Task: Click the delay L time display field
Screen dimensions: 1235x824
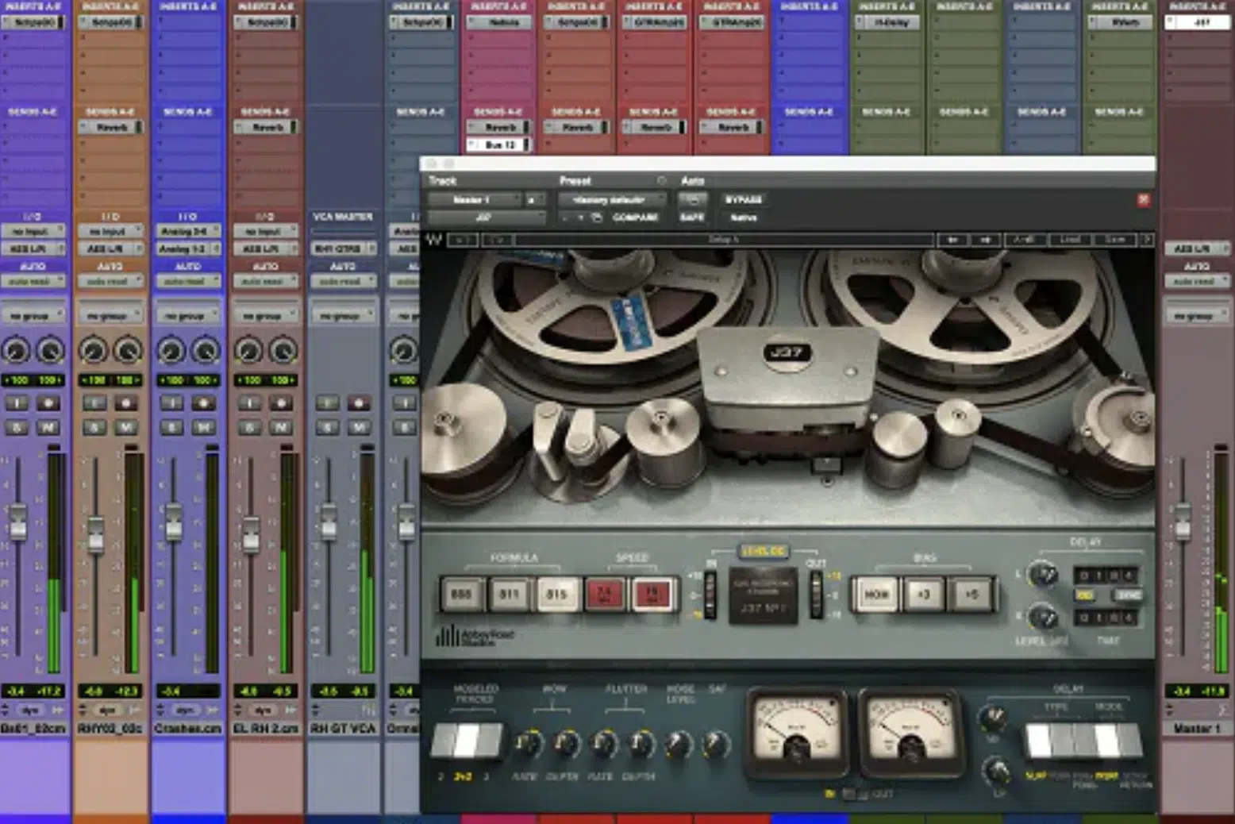Action: click(1106, 575)
